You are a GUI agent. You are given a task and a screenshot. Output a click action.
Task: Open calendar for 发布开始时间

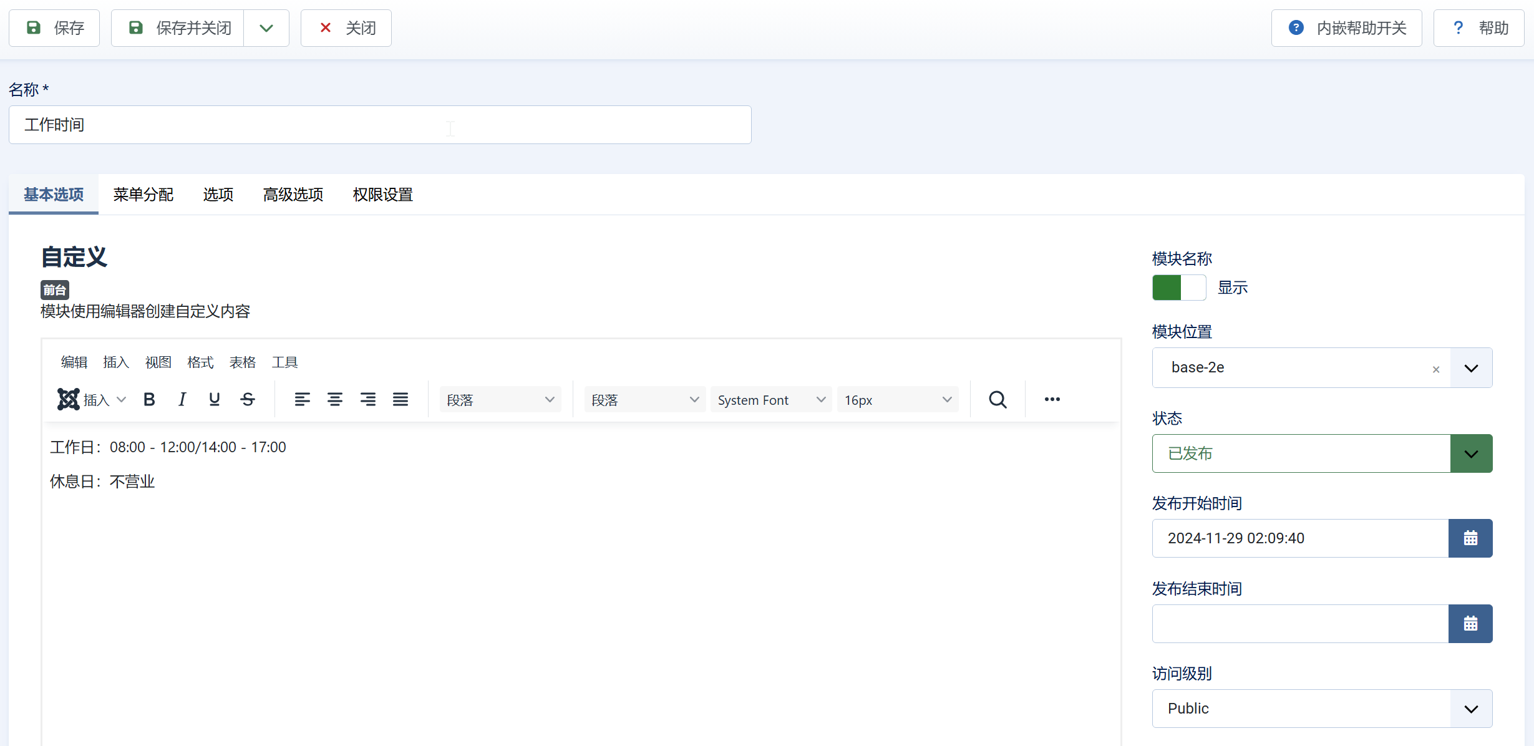point(1470,538)
